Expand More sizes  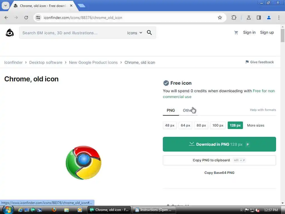click(255, 125)
